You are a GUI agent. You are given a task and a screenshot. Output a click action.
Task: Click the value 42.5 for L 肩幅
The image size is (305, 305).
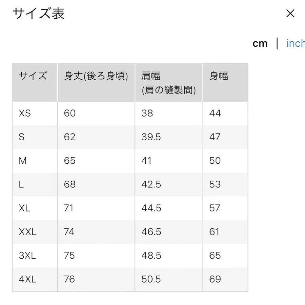click(x=150, y=184)
